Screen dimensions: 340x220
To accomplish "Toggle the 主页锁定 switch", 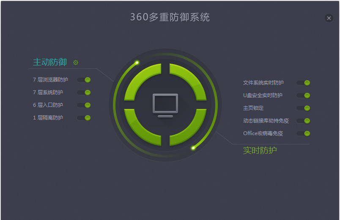I will pyautogui.click(x=303, y=108).
